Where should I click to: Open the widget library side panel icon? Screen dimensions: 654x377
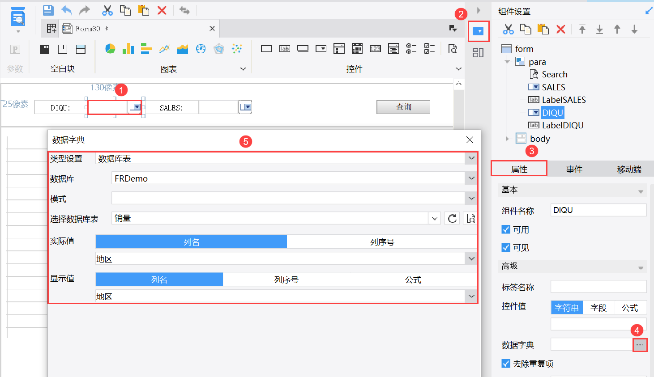tap(478, 53)
